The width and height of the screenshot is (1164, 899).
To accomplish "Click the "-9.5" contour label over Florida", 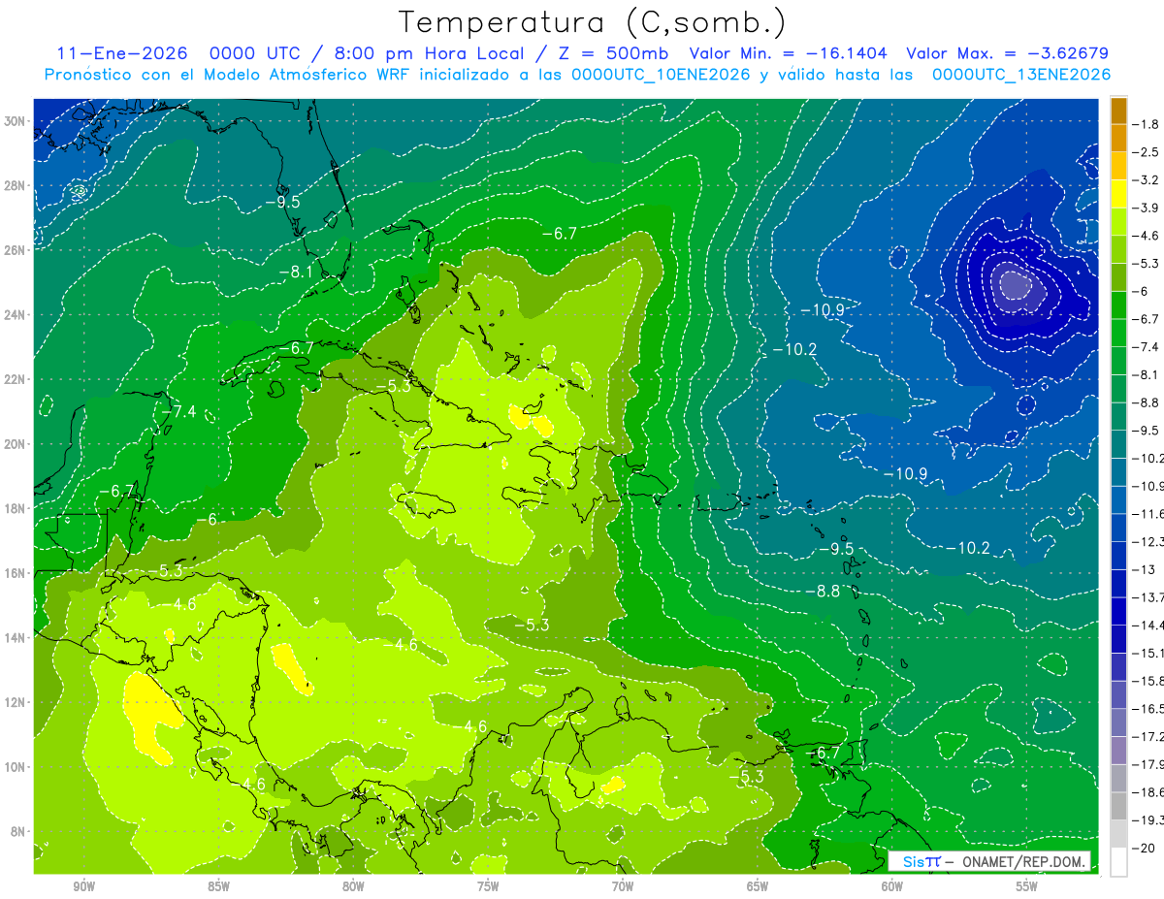I will pyautogui.click(x=282, y=202).
